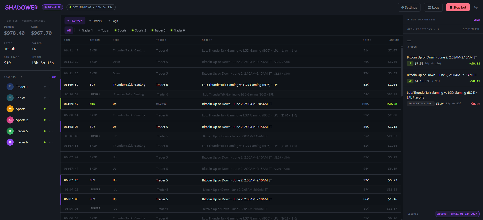483x220 pixels.
Task: Select the 06:08:08 BUY feed row
Action: coord(231,127)
